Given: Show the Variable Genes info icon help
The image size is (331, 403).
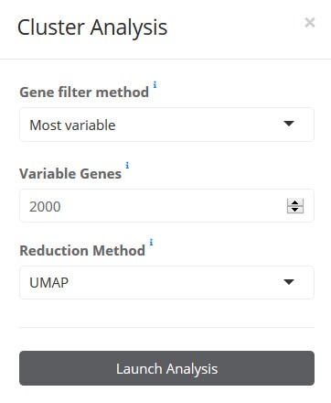Looking at the screenshot, I should pos(127,165).
